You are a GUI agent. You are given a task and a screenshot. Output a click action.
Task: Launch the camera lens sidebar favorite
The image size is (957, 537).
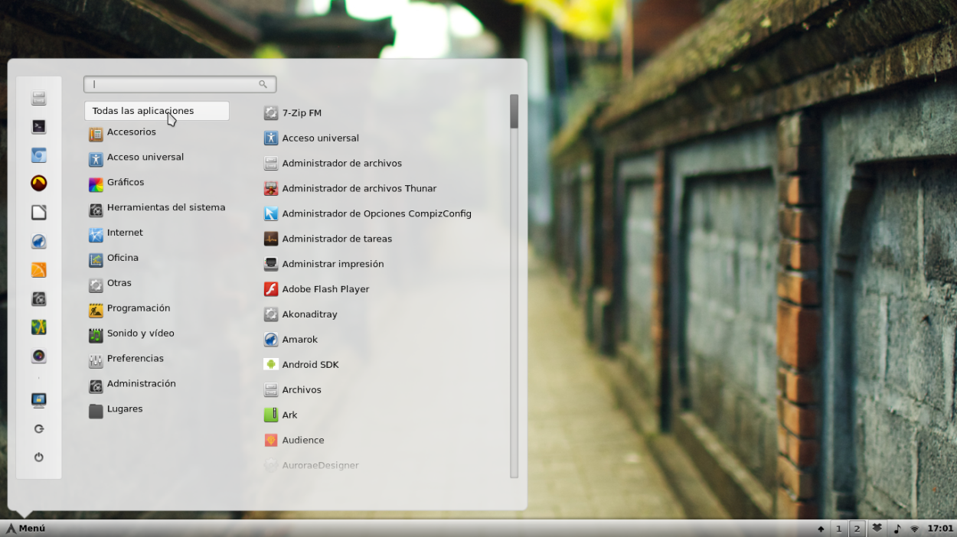pos(38,356)
